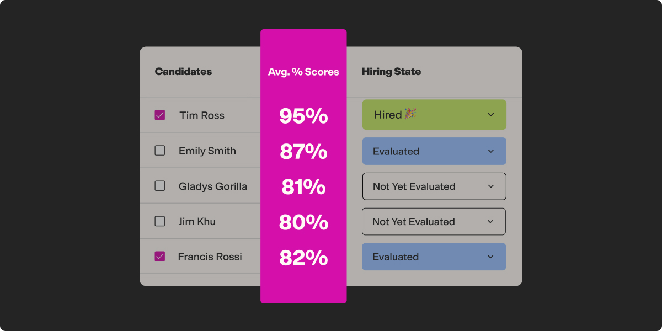Click the party popper emoji next to Hired
The image size is (662, 331).
[409, 114]
